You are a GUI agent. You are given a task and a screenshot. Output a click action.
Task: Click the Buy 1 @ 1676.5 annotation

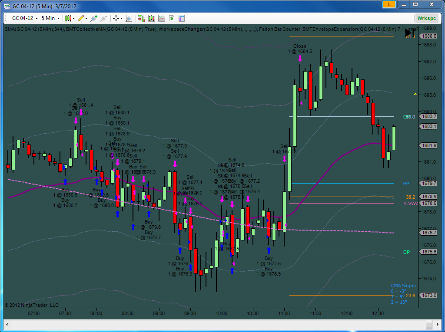[269, 271]
